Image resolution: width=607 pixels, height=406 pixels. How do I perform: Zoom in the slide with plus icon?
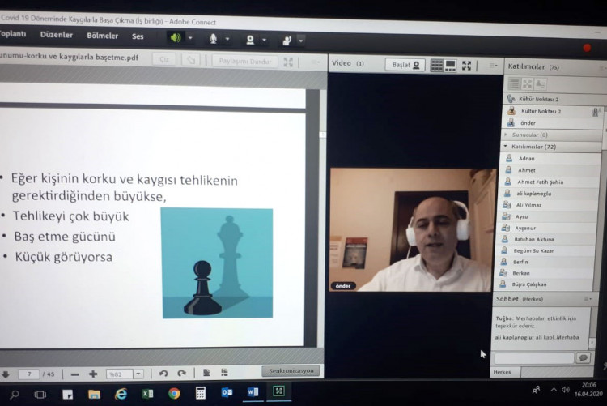point(93,374)
